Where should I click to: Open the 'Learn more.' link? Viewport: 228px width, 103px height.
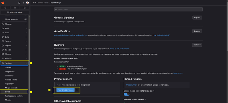pyautogui.click(x=178, y=73)
